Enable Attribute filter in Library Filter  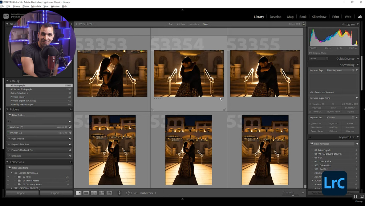[181, 24]
